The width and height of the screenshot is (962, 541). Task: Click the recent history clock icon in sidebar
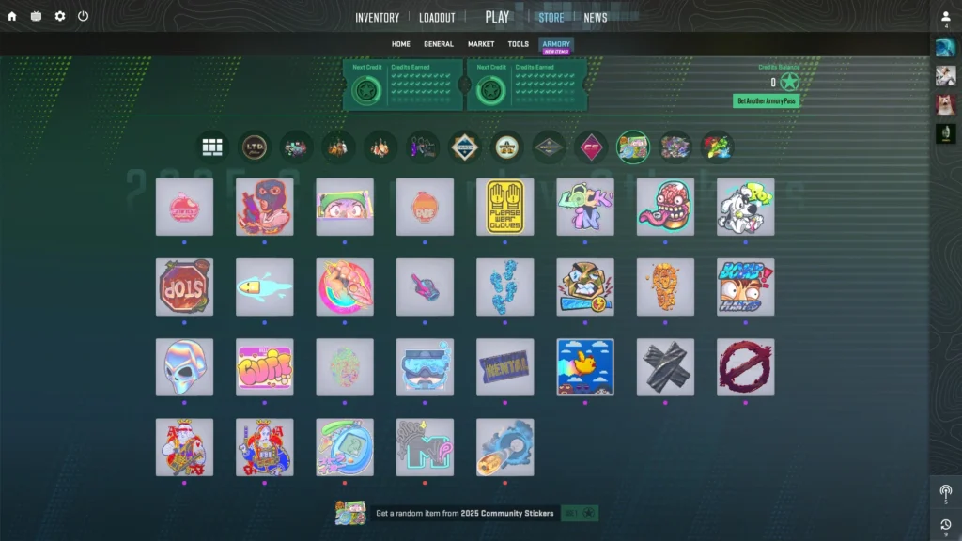click(x=945, y=524)
